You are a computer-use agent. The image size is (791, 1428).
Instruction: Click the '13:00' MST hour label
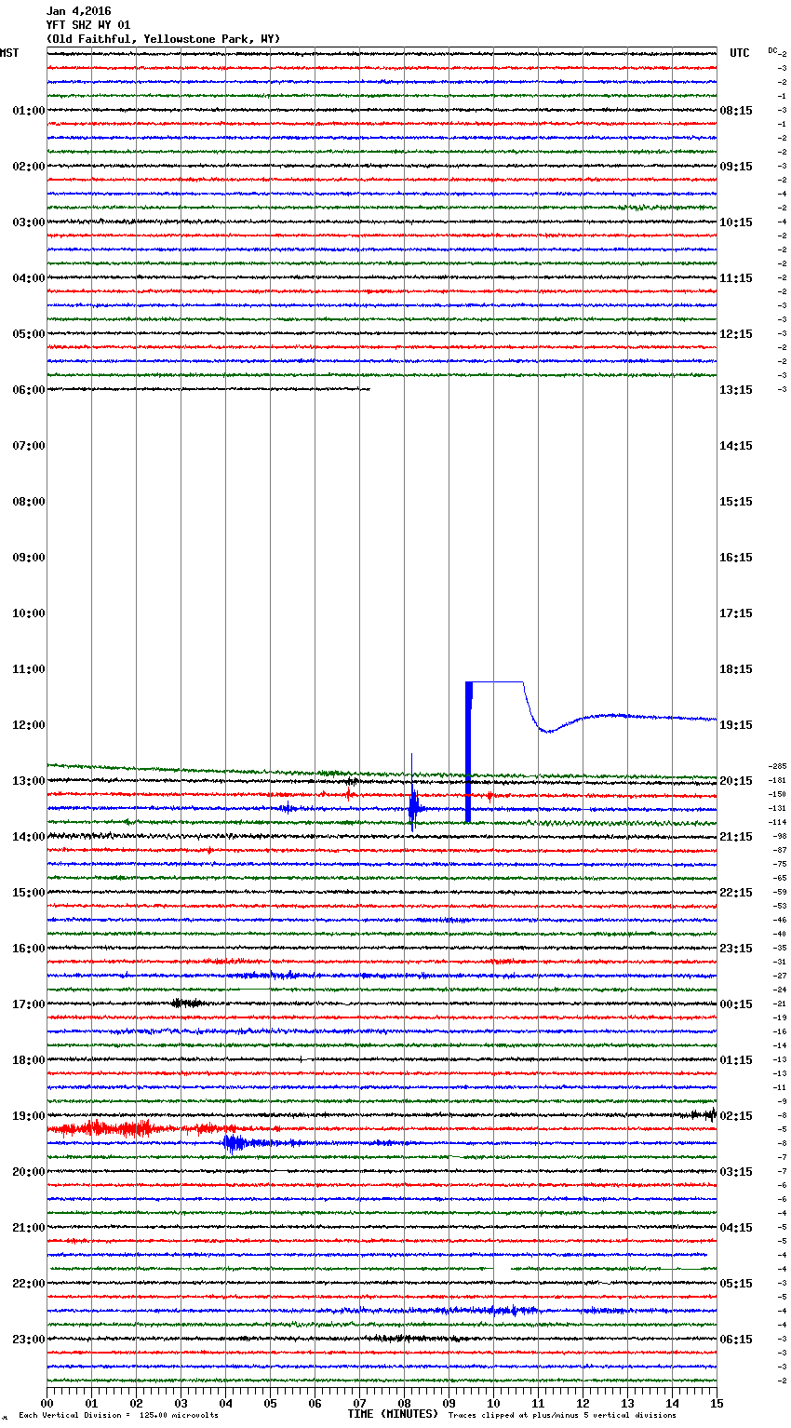click(x=29, y=781)
